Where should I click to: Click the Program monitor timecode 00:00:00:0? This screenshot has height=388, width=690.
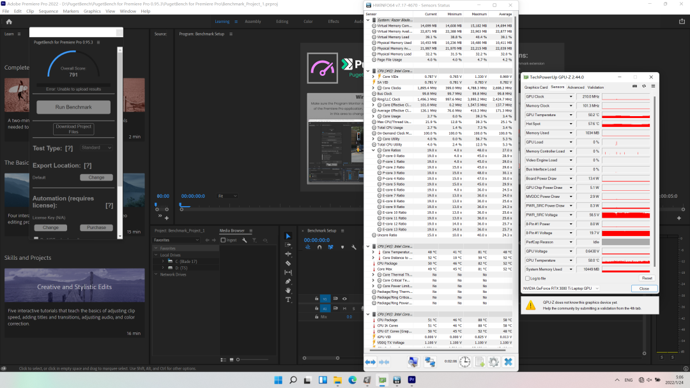pyautogui.click(x=192, y=196)
